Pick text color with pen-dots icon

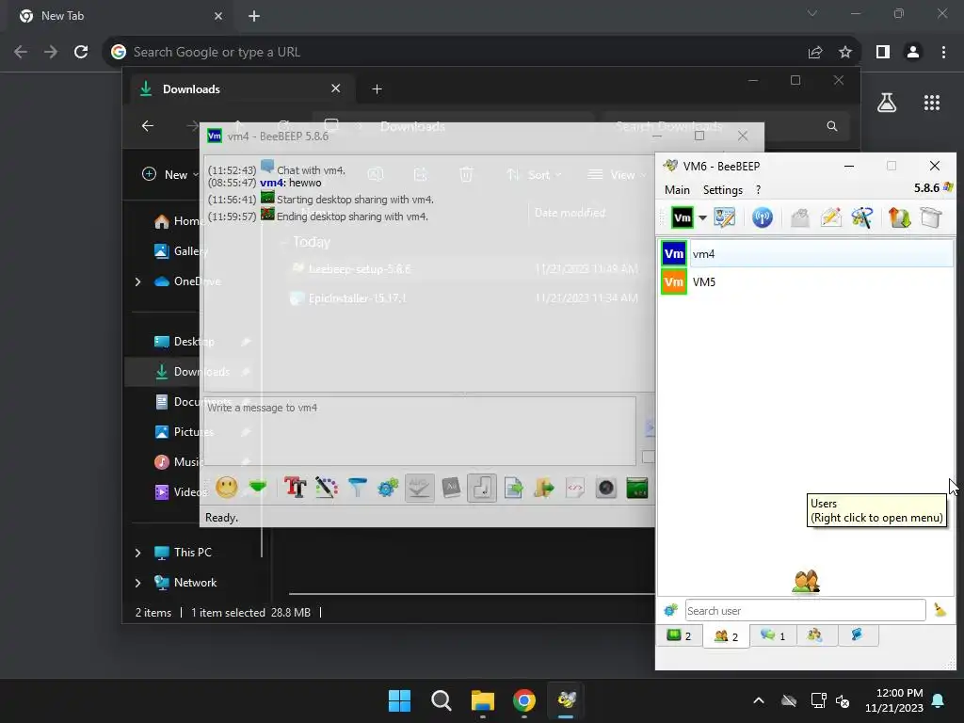[x=327, y=489]
